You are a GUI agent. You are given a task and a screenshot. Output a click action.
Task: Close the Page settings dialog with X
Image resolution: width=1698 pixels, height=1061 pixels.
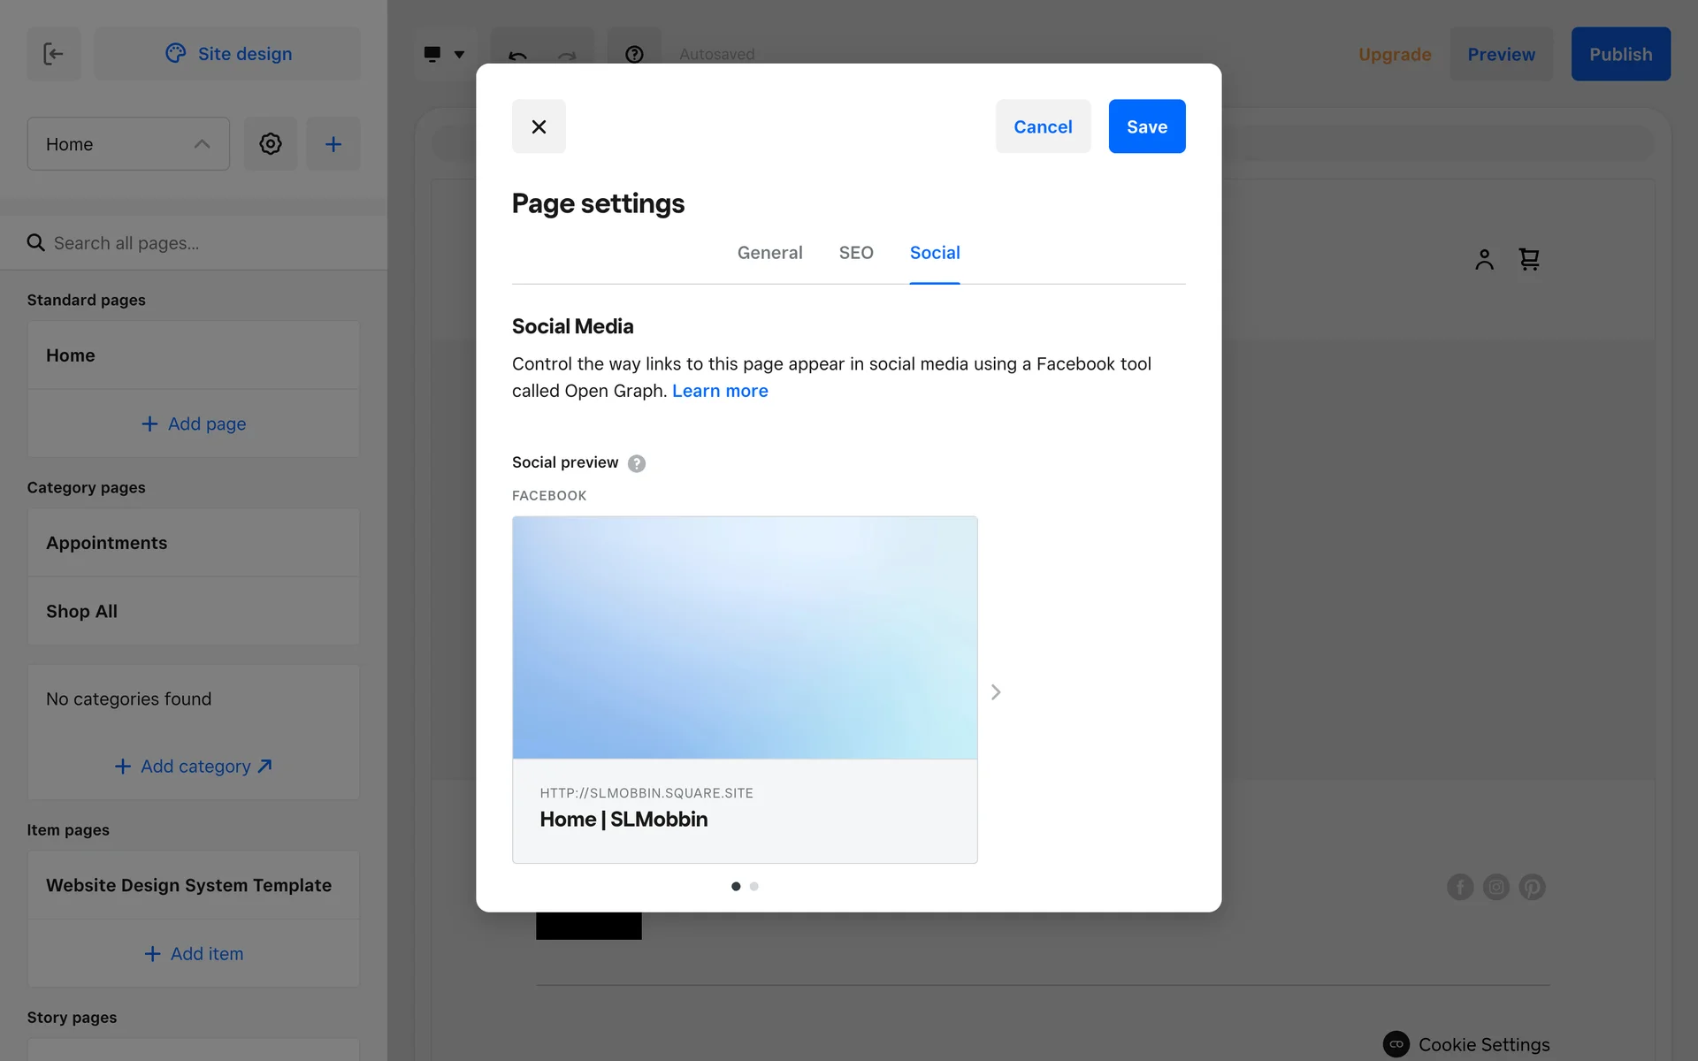(x=539, y=126)
